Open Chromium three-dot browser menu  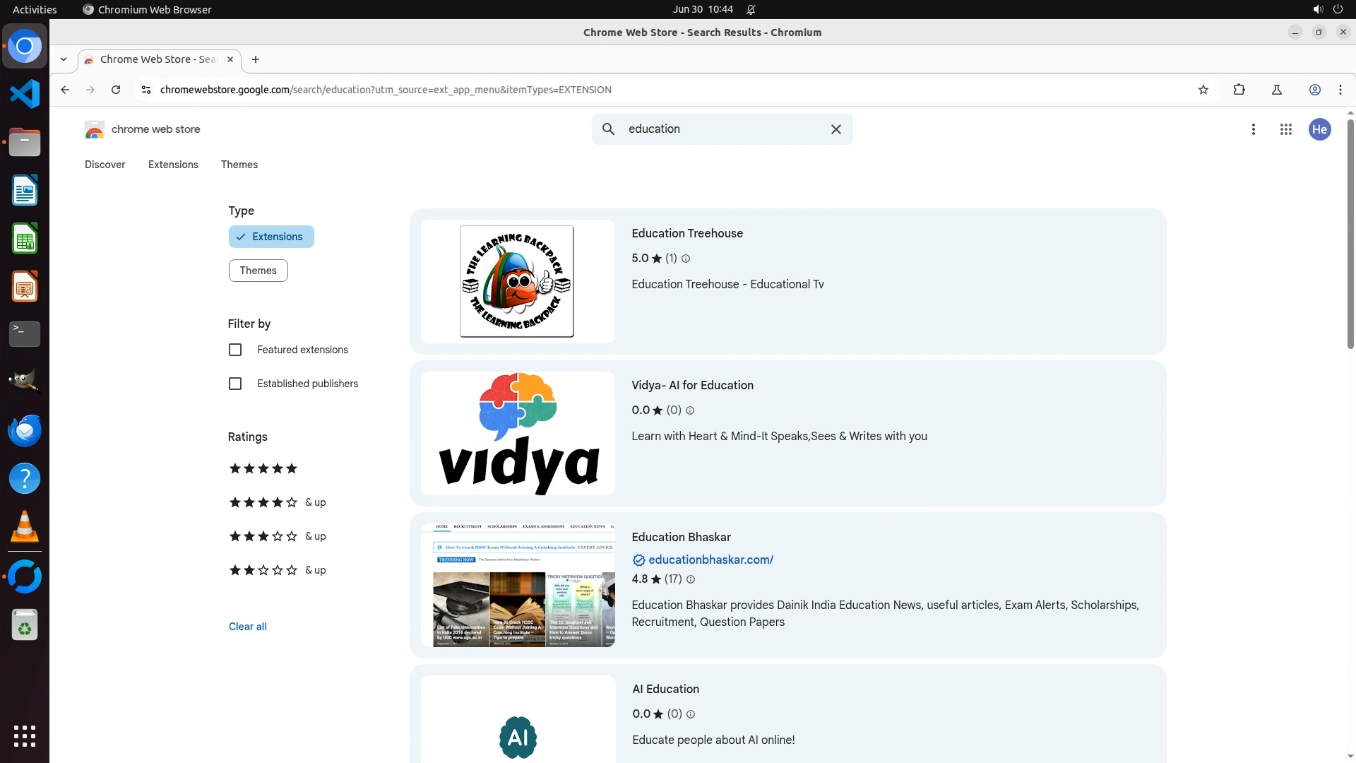tap(1340, 90)
